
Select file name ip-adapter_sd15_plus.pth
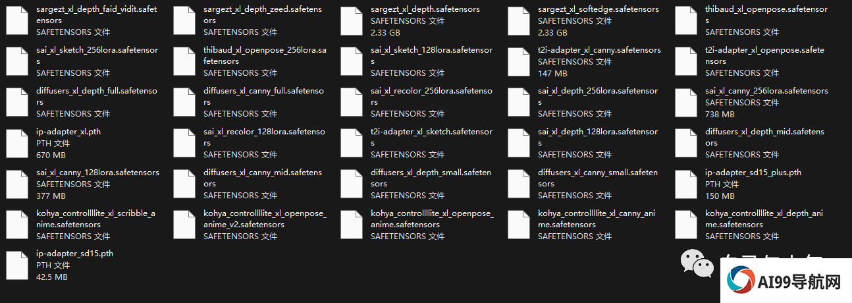tap(753, 173)
